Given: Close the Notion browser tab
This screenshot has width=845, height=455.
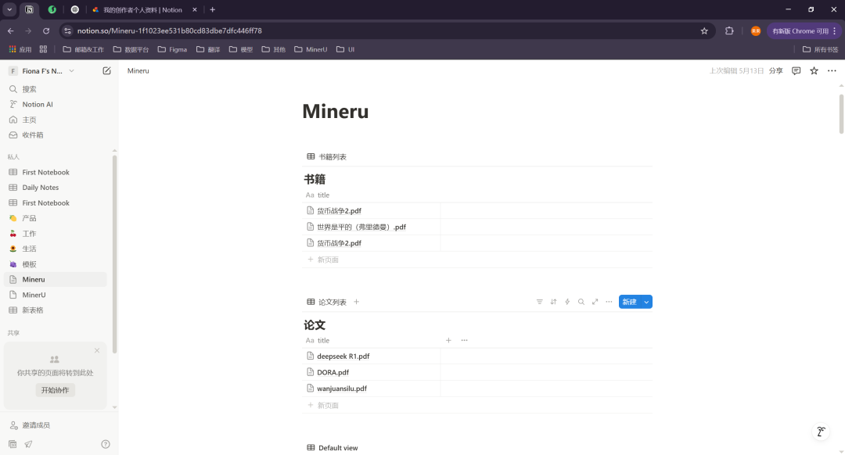Looking at the screenshot, I should [195, 9].
